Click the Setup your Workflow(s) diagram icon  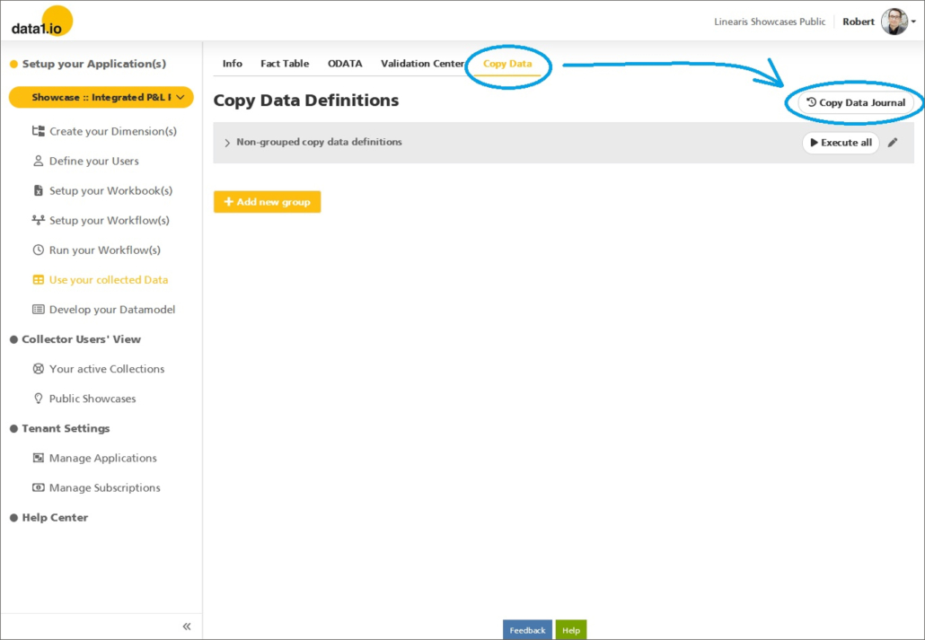[x=38, y=221]
